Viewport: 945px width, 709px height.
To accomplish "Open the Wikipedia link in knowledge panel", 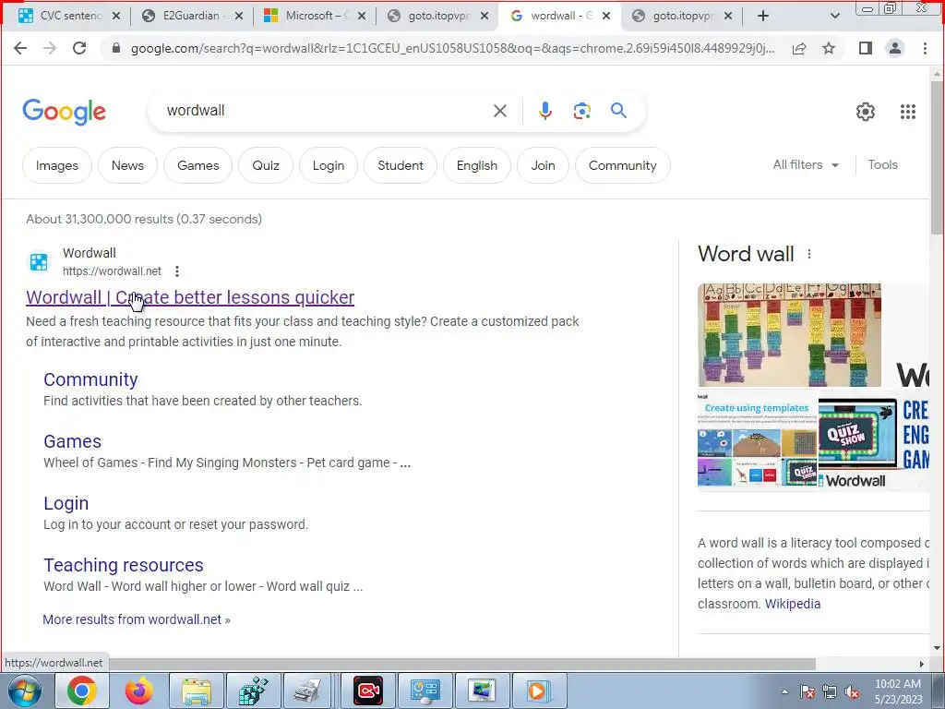I will coord(793,604).
